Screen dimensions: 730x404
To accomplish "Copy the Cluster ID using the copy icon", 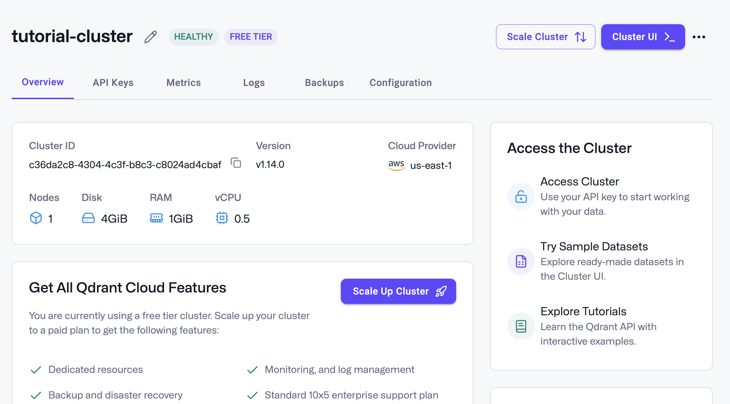I will click(236, 163).
